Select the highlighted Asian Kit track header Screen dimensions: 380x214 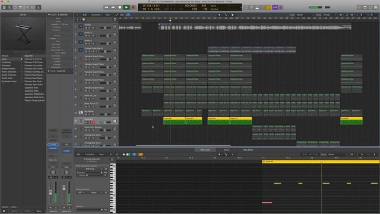pyautogui.click(x=96, y=121)
